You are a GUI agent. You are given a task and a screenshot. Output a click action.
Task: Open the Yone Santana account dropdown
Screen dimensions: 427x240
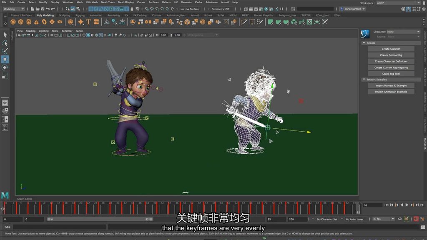tap(352, 9)
